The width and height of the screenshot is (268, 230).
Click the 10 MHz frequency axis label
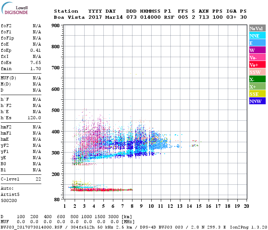(151, 206)
